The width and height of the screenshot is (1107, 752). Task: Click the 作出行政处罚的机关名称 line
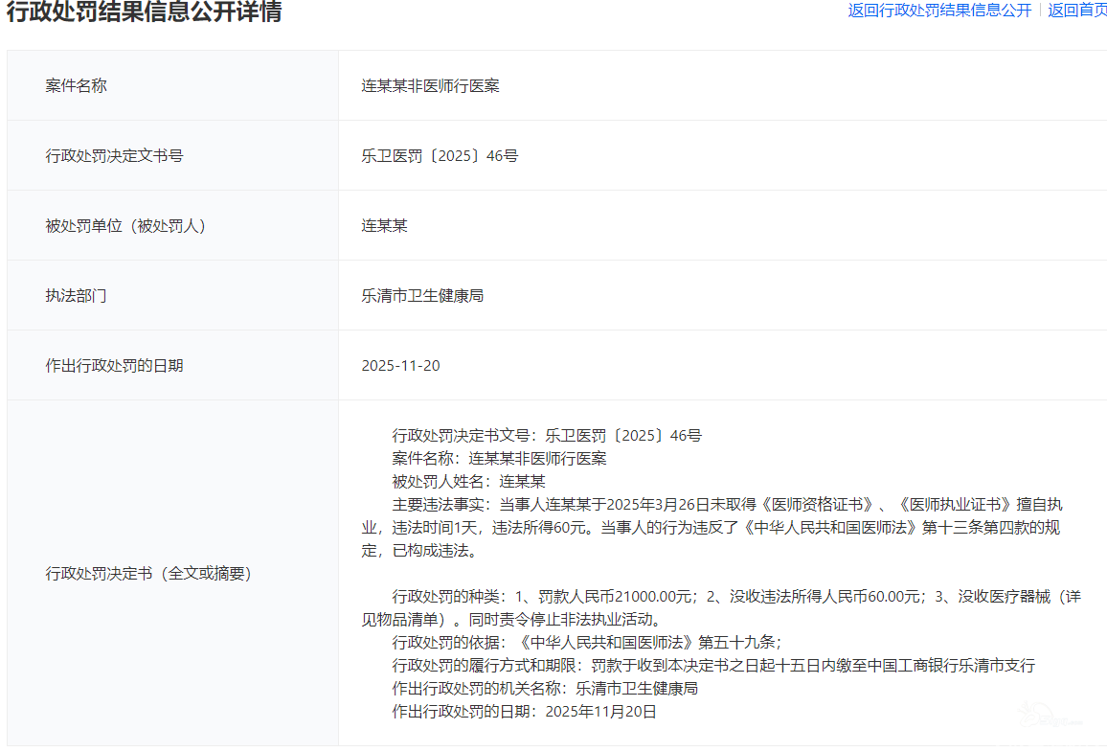point(545,688)
